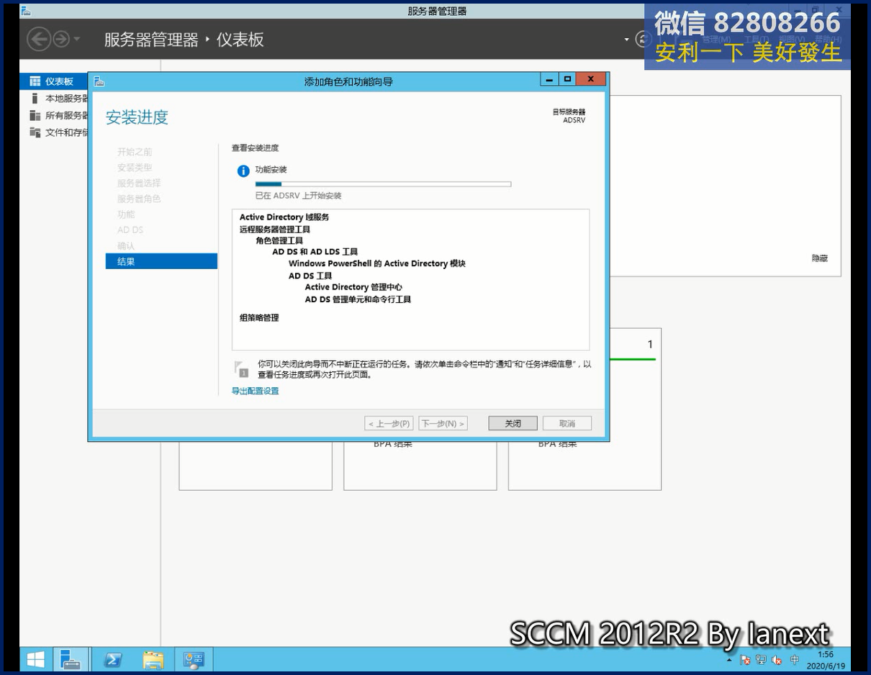Image resolution: width=871 pixels, height=675 pixels.
Task: Click the file storage icon in the sidebar
Action: (x=35, y=132)
